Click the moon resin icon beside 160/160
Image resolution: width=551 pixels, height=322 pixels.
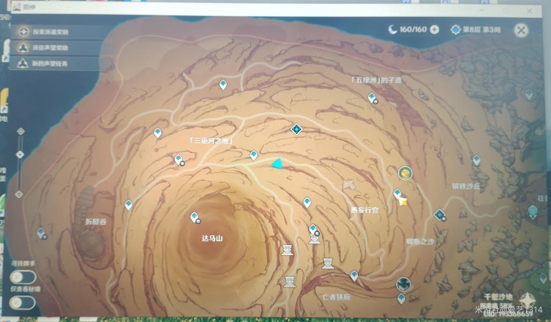(392, 30)
